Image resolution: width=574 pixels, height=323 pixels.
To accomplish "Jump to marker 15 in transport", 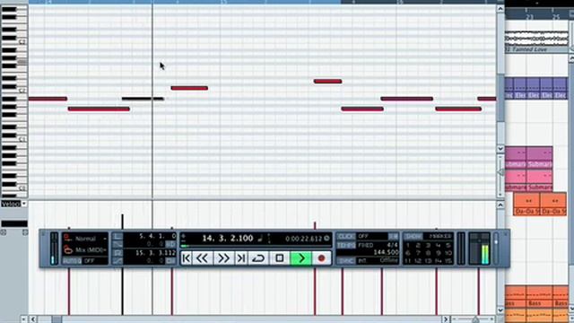I will (x=448, y=261).
